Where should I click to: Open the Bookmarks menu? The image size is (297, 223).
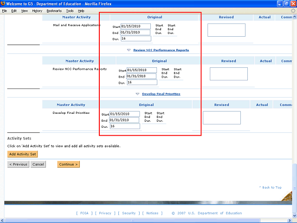point(54,11)
